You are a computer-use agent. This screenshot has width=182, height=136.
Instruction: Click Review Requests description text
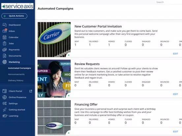(x=116, y=73)
